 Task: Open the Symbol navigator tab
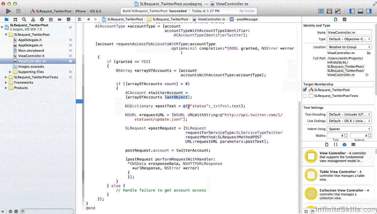[x=15, y=20]
